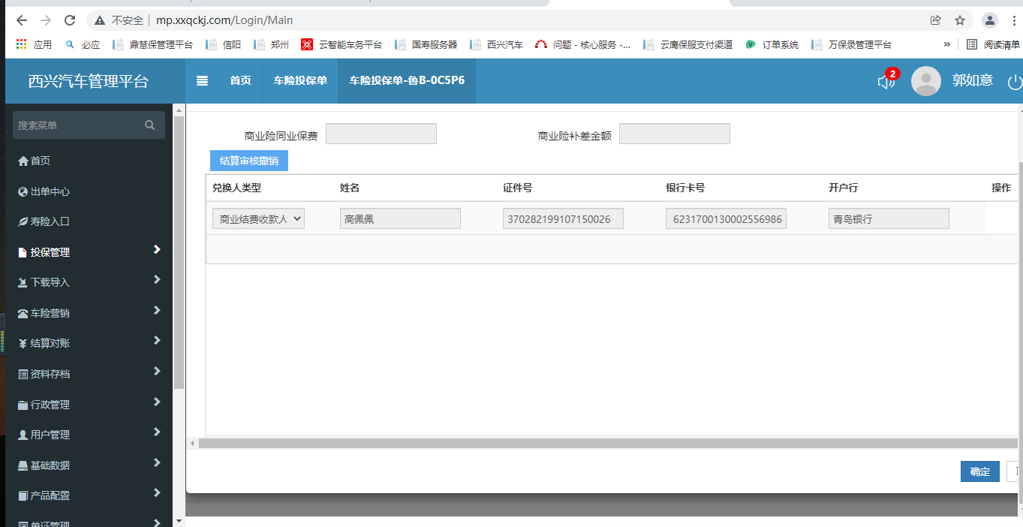This screenshot has height=527, width=1023.
Task: Switch to the 车险投保单 tab
Action: coord(300,81)
